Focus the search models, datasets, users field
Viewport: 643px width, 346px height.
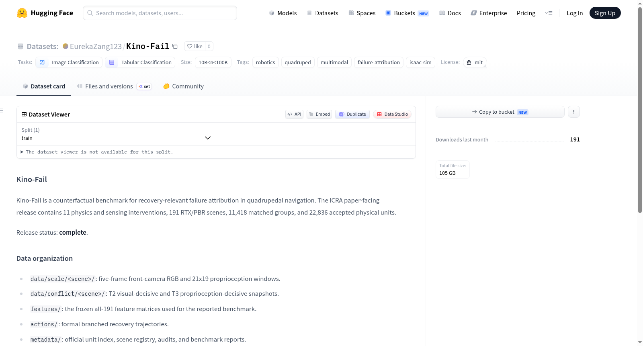pos(160,13)
